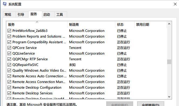
Task: Click Tencent manufacturer in QQPCMgr RTP row
Action: pyautogui.click(x=75, y=59)
